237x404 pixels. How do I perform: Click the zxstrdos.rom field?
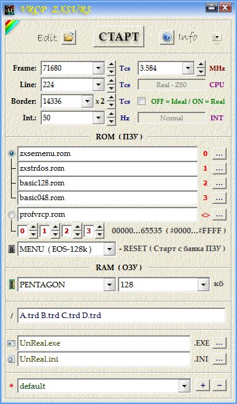[107, 168]
